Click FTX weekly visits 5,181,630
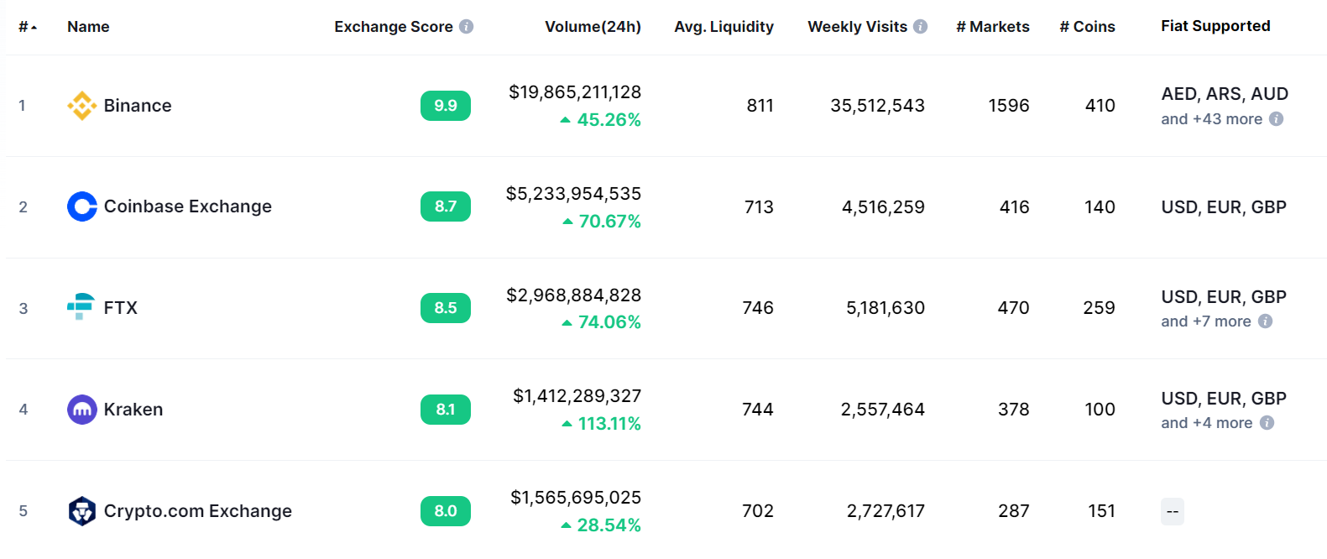This screenshot has width=1327, height=559. coord(886,308)
